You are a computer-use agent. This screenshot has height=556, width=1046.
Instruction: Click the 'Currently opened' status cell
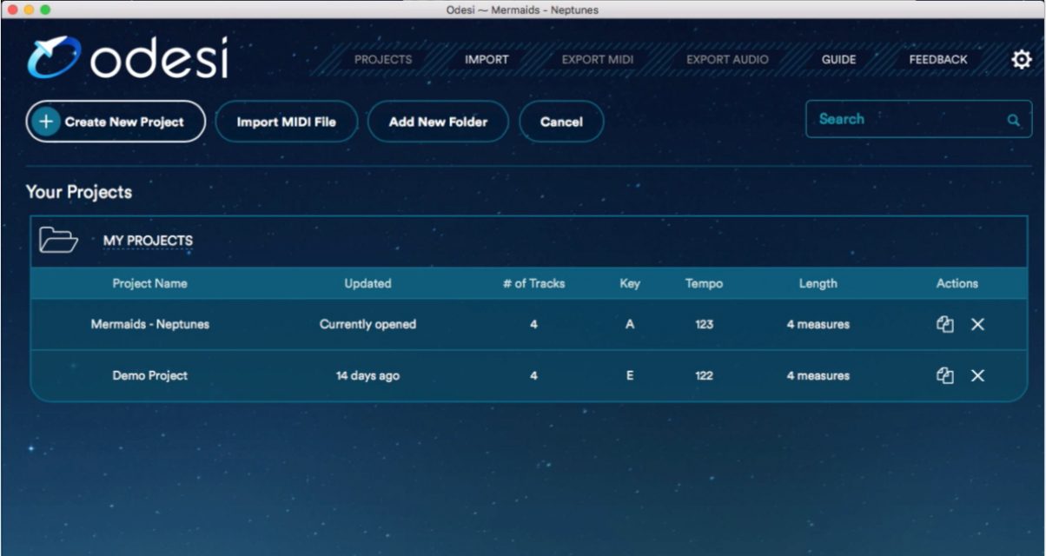coord(367,324)
